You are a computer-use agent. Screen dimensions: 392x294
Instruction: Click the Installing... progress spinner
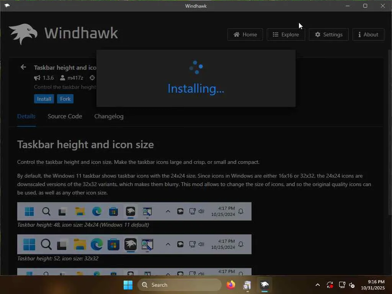pyautogui.click(x=196, y=67)
